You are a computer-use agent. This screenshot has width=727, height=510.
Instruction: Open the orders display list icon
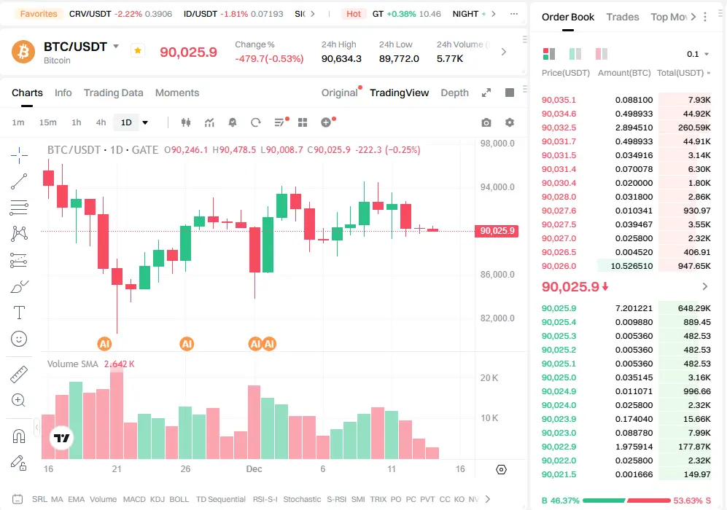tap(279, 122)
